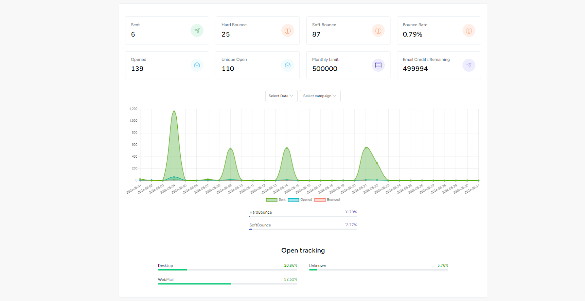This screenshot has width=585, height=301.
Task: Click the Soft Bounce value 87
Action: (316, 34)
